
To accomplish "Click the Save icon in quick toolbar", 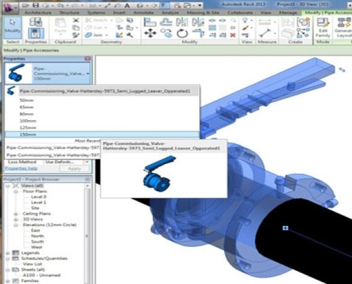I will 36,5.
